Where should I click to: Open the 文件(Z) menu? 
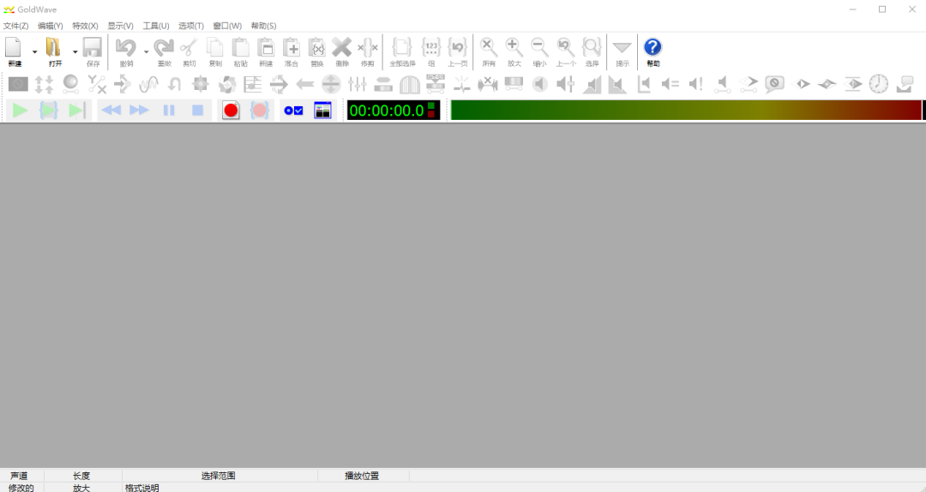coord(15,26)
